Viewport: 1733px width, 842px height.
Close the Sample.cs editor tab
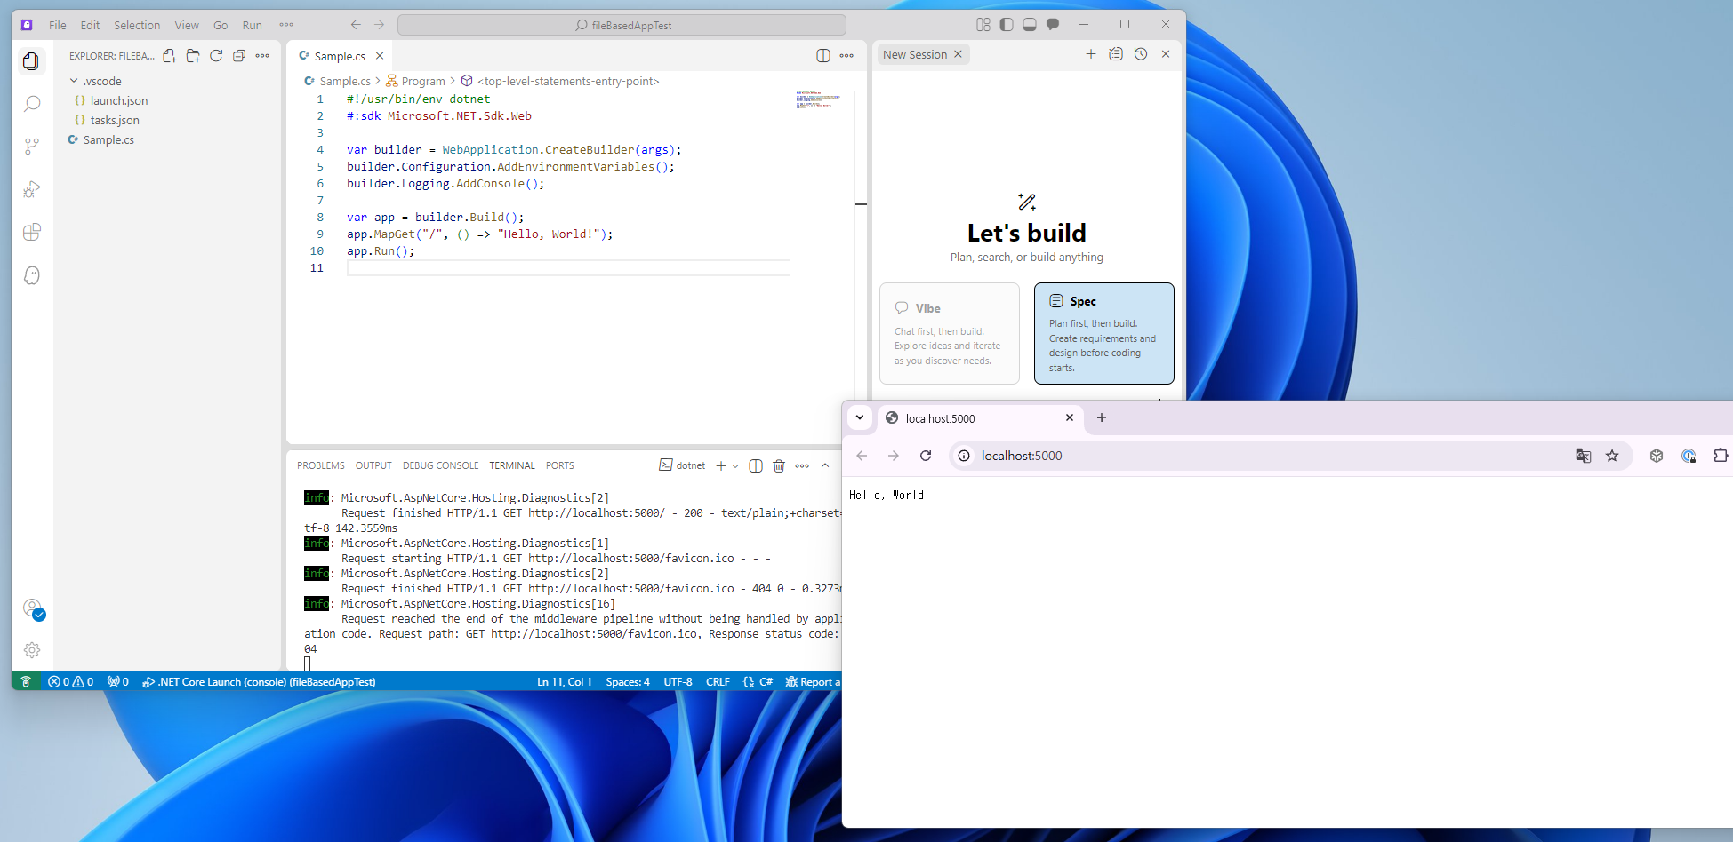click(380, 56)
